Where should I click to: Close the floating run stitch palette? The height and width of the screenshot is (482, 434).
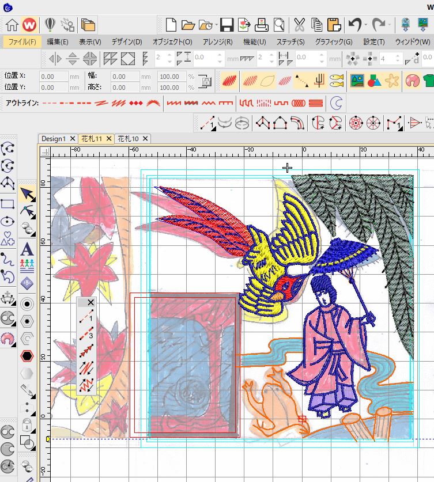(x=90, y=302)
